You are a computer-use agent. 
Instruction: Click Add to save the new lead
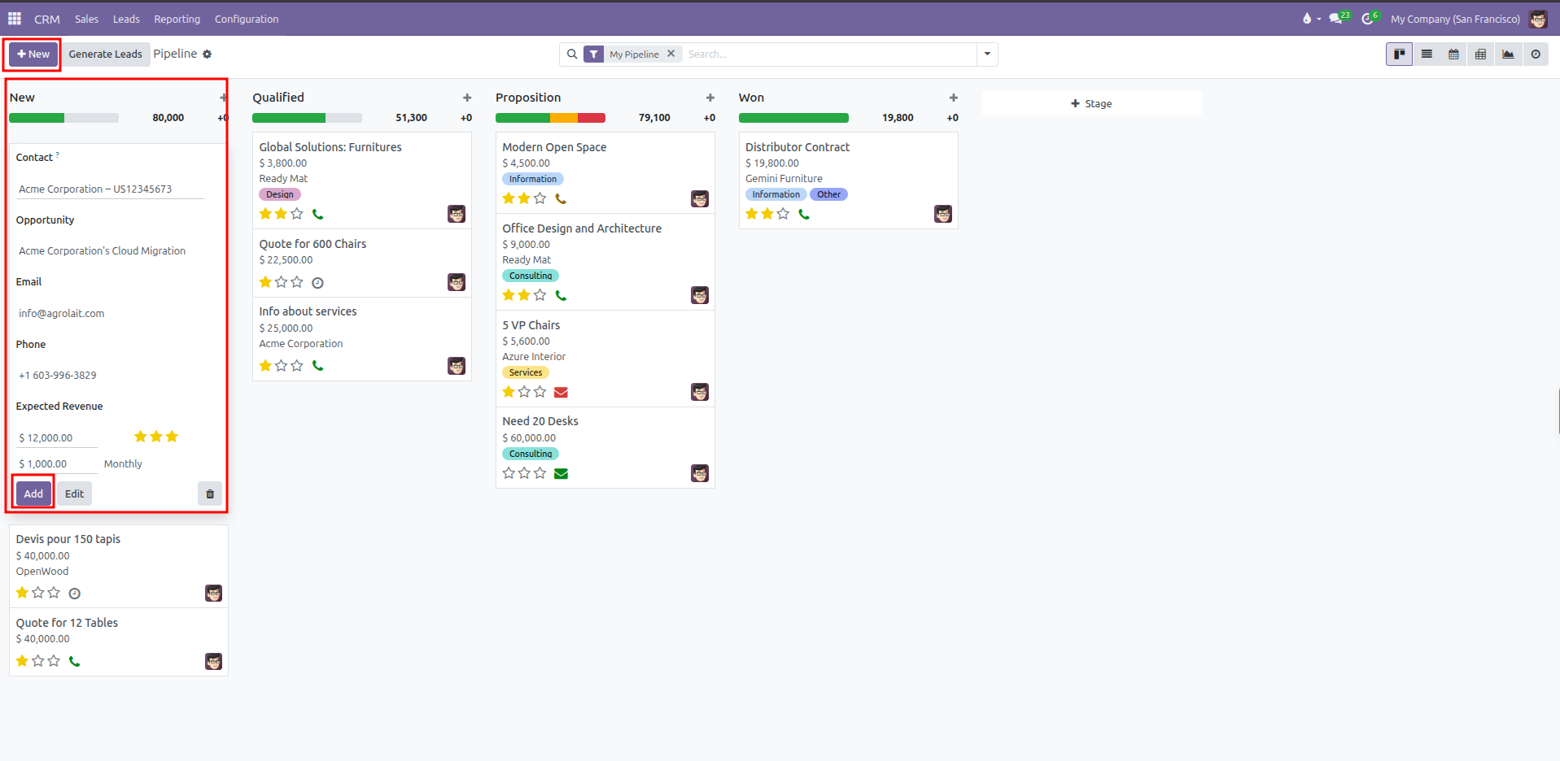tap(33, 494)
